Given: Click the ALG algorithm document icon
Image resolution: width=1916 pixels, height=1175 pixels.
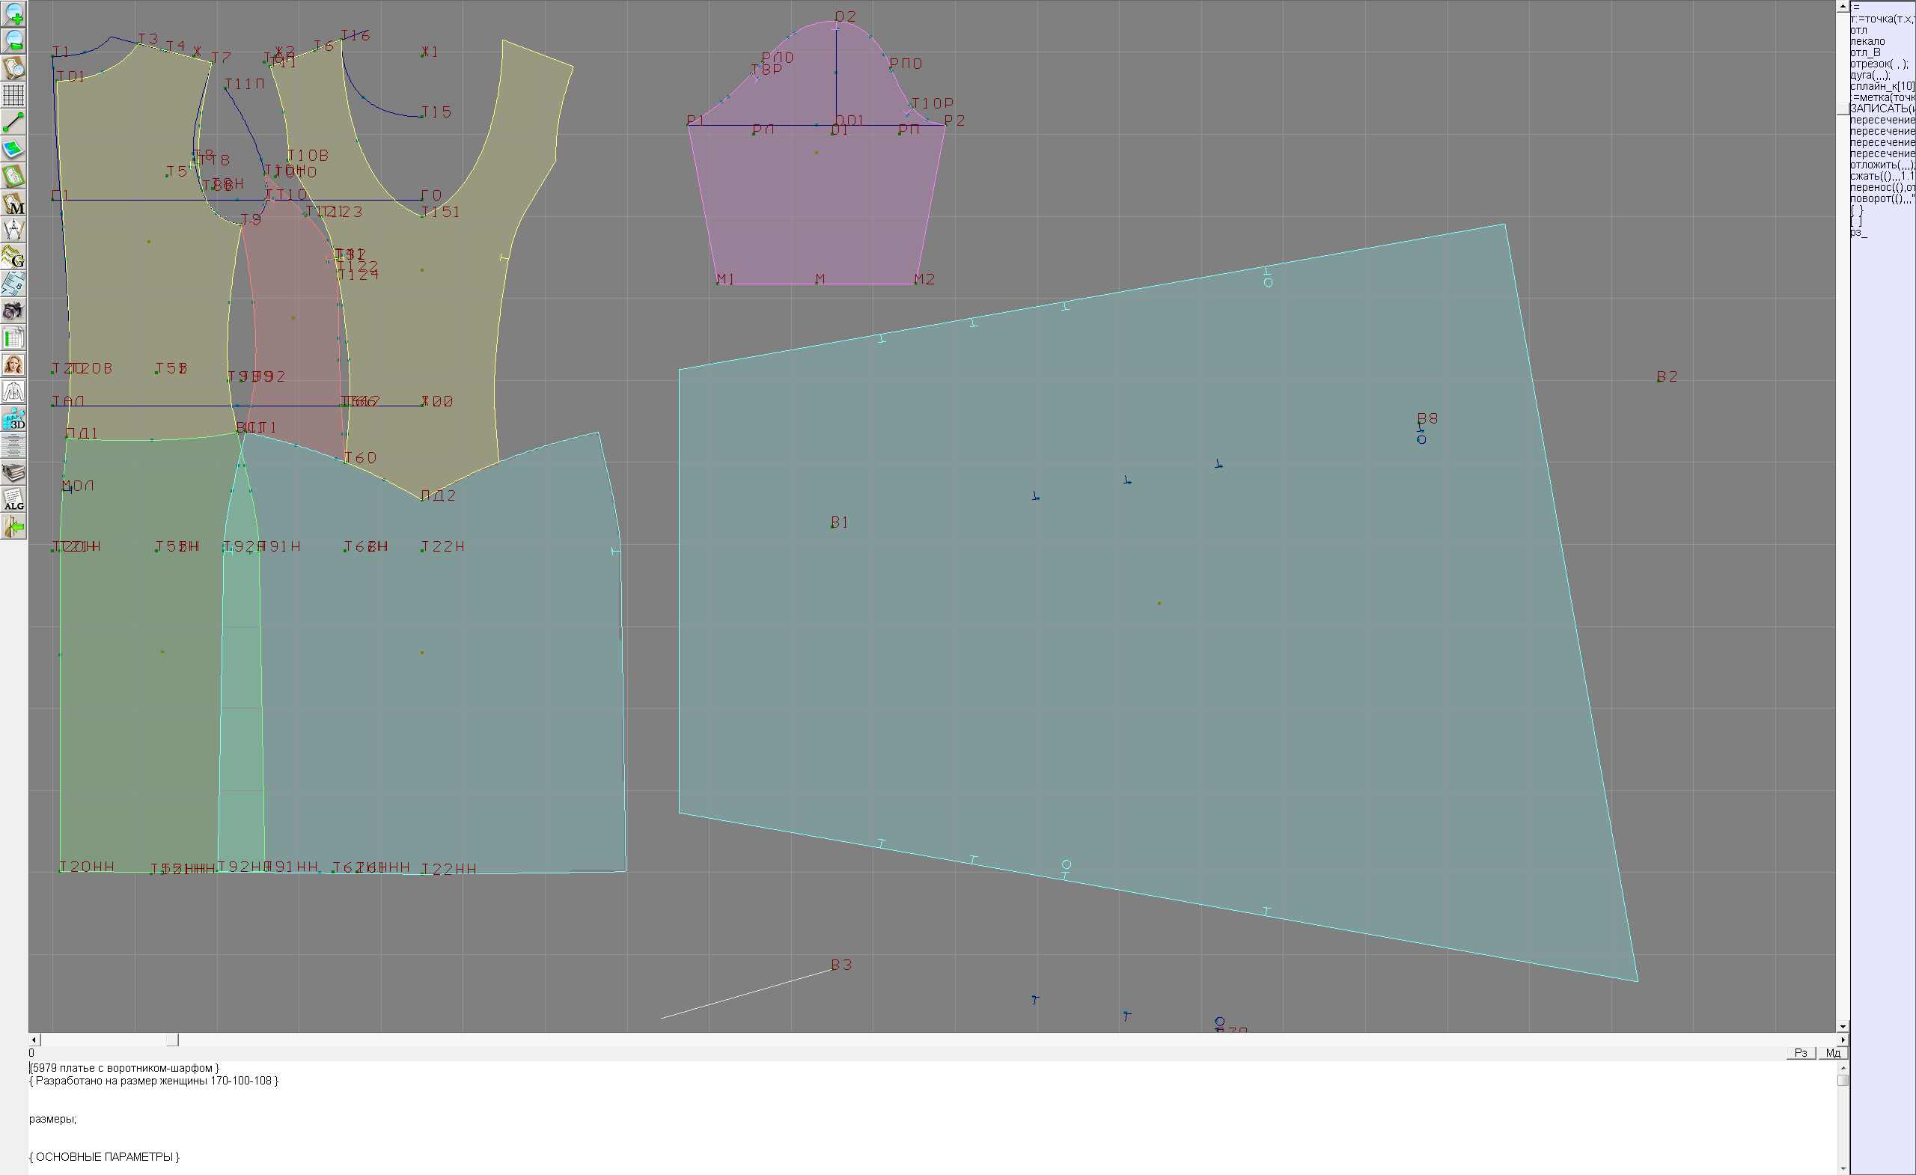Looking at the screenshot, I should click(13, 500).
